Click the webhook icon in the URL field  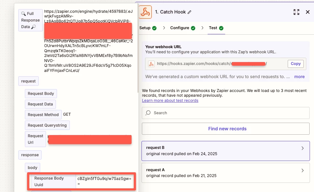coord(151,64)
